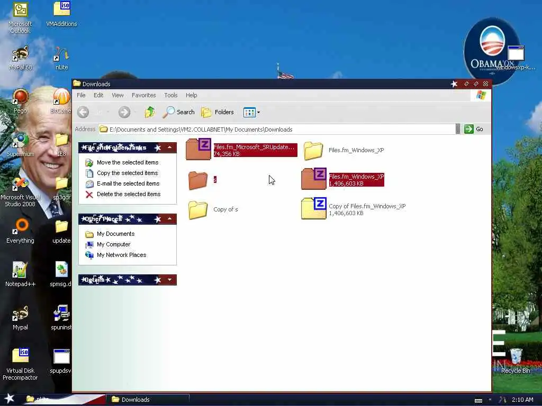Open Virtual Disk Precompactor icon
Screen dimensions: 542x406
(20, 364)
